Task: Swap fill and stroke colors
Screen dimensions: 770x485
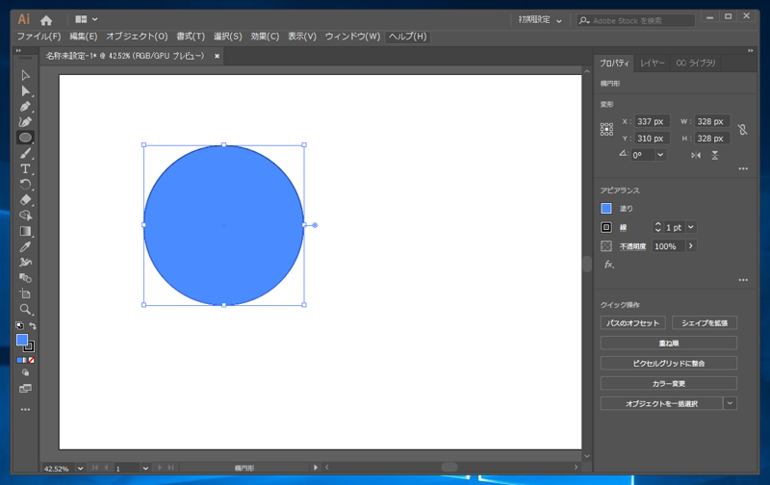Action: pyautogui.click(x=33, y=325)
